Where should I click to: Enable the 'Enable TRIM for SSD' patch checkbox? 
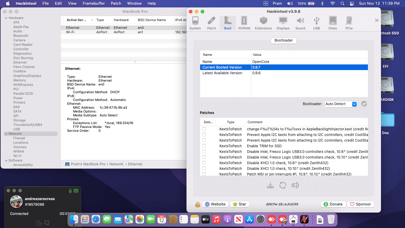click(x=204, y=146)
